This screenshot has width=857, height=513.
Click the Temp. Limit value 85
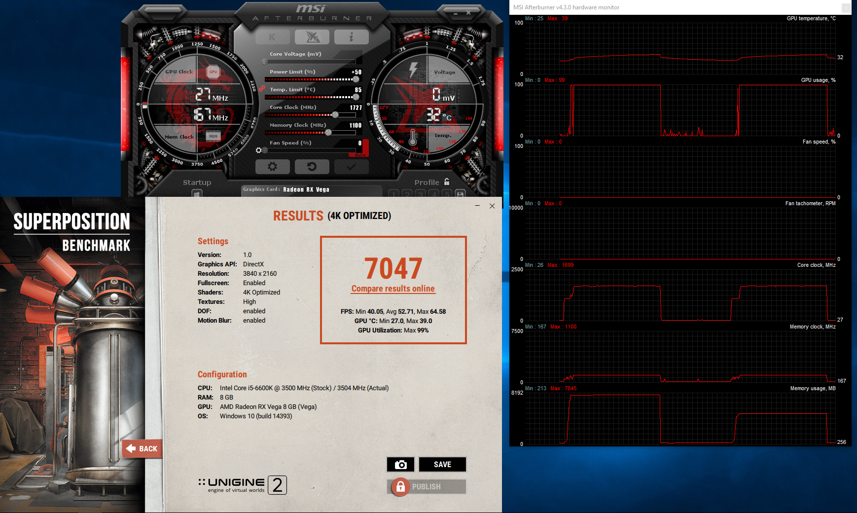(x=358, y=90)
